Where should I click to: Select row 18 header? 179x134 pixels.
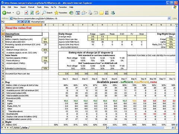pyautogui.click(x=3, y=74)
